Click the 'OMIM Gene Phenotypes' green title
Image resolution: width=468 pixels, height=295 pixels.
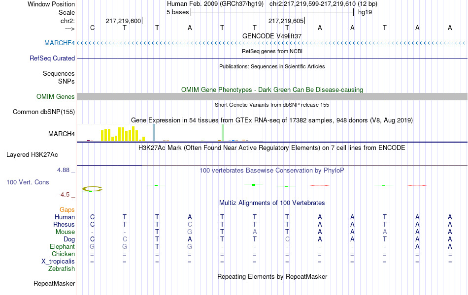pos(272,89)
